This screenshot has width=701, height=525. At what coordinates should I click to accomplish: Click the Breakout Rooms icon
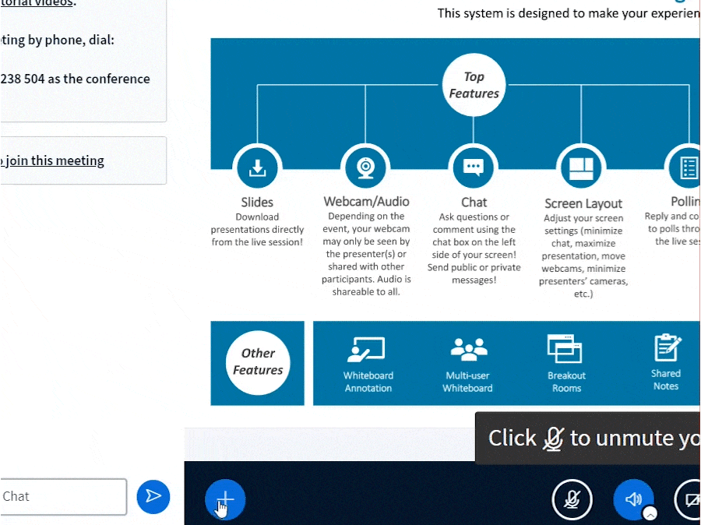tap(566, 351)
